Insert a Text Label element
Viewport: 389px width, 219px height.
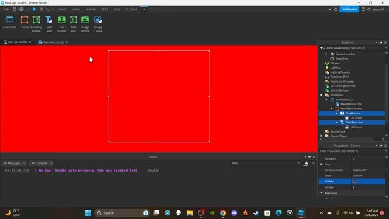[49, 24]
